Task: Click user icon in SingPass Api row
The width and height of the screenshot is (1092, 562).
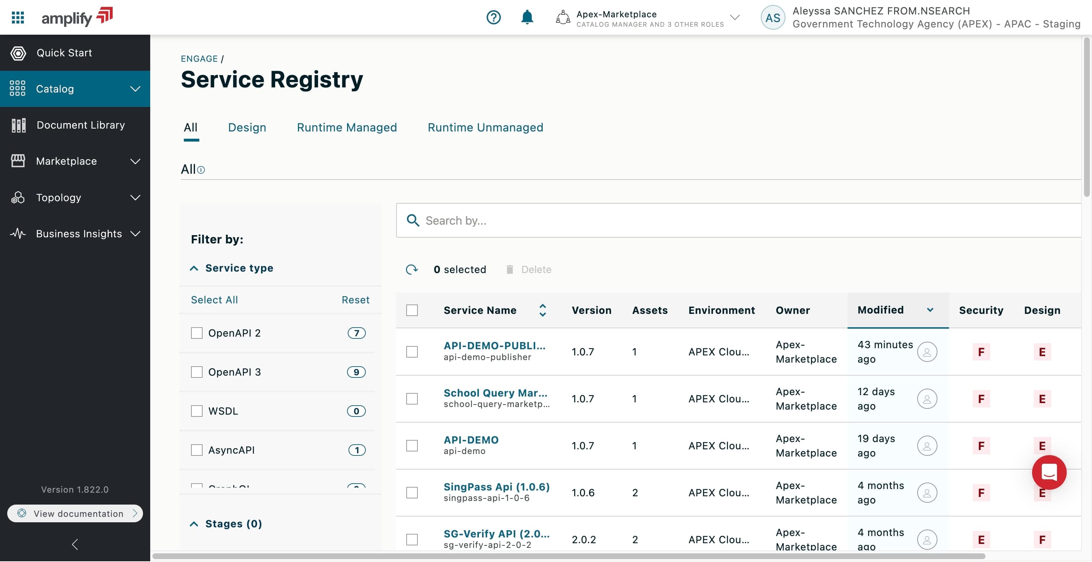Action: (927, 493)
